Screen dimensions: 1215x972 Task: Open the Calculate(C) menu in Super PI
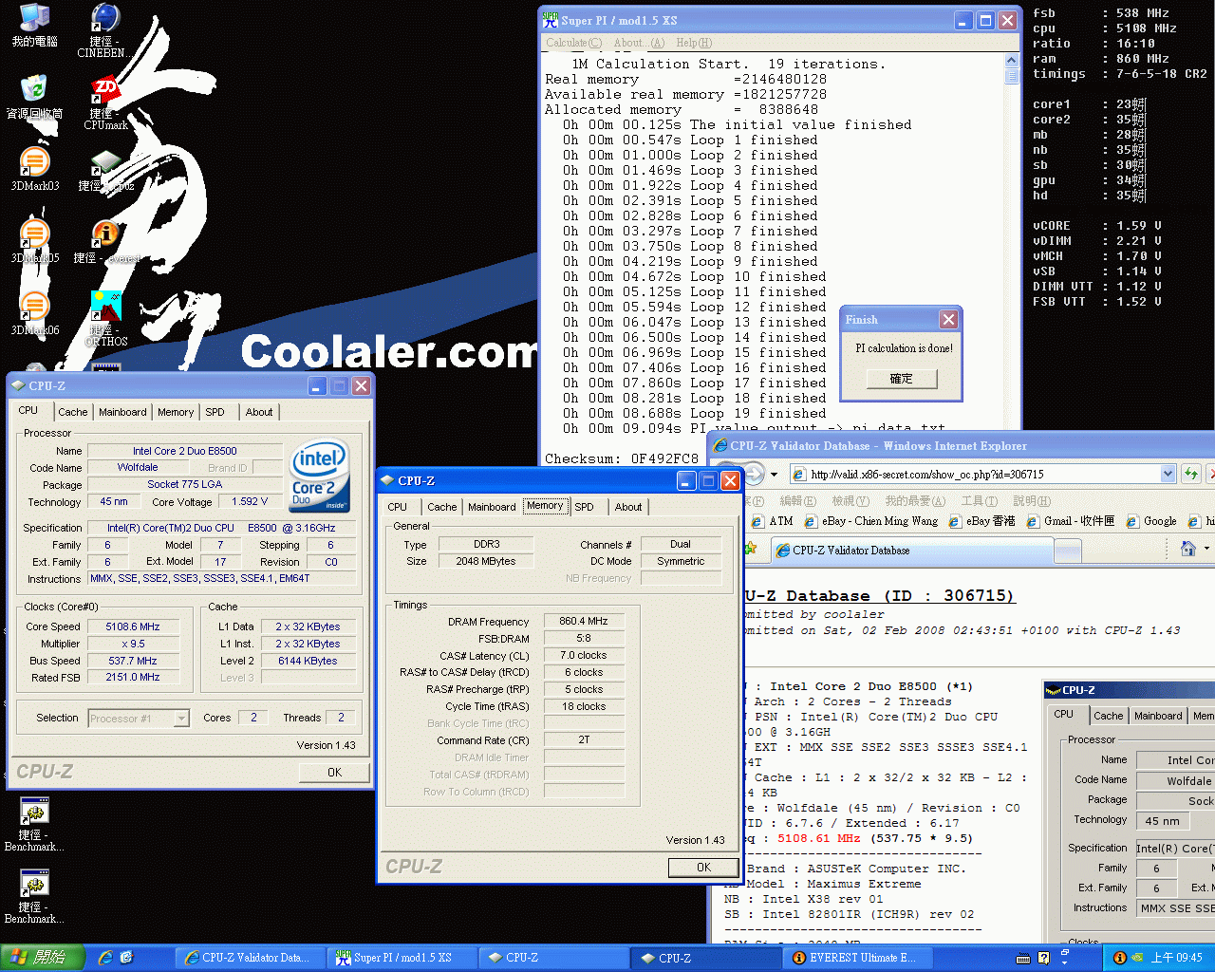click(573, 43)
